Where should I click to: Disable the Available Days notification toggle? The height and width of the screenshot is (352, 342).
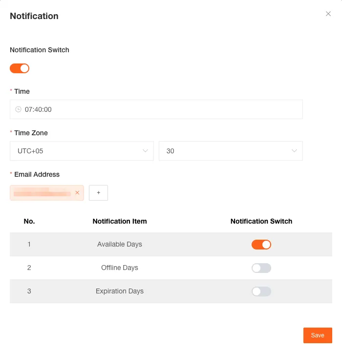261,245
